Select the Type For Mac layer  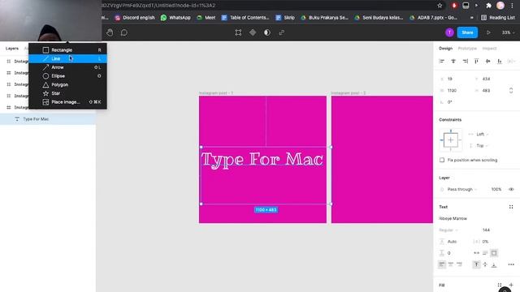48,119
